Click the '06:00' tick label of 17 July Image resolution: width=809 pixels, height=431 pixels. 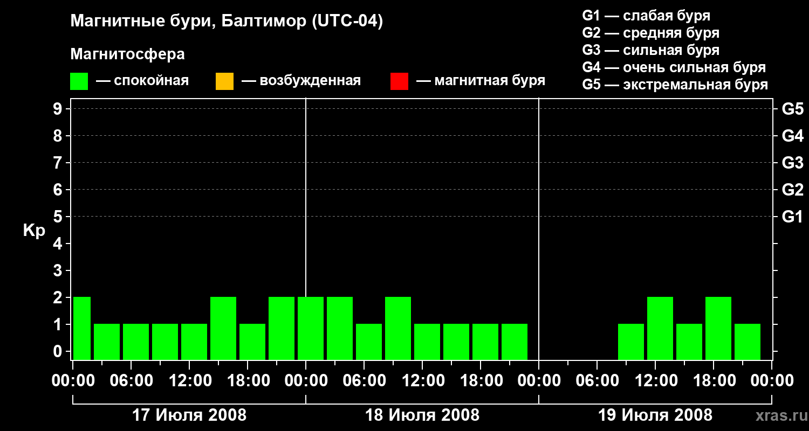point(131,381)
